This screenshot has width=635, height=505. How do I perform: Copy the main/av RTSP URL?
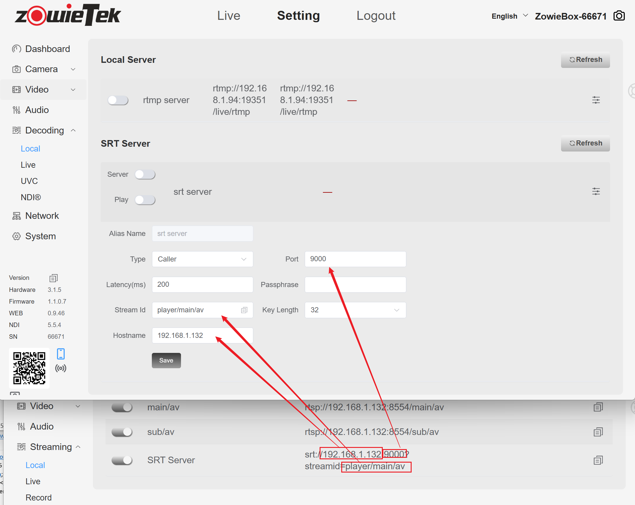coord(598,407)
